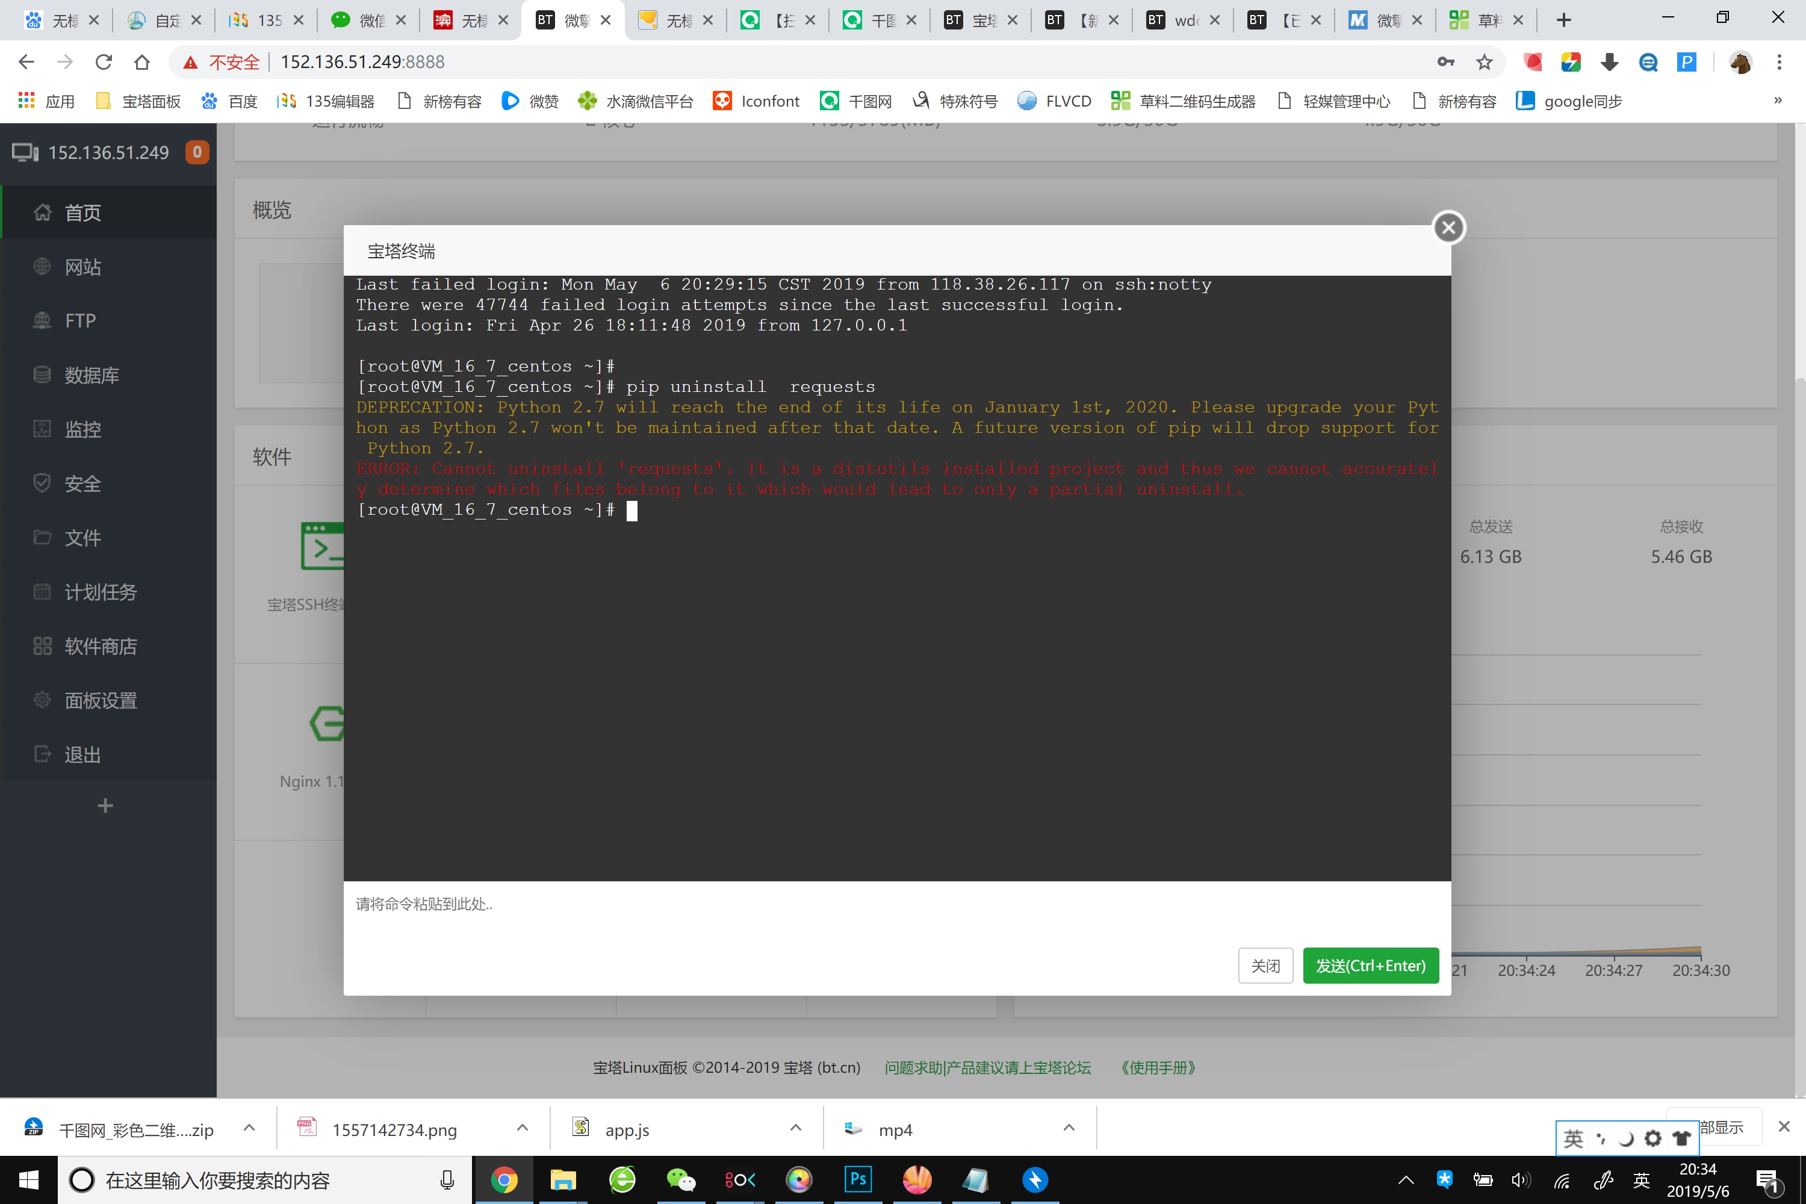Click the profile avatar in toolbar
Screen dimensions: 1806x1204
(x=1741, y=61)
